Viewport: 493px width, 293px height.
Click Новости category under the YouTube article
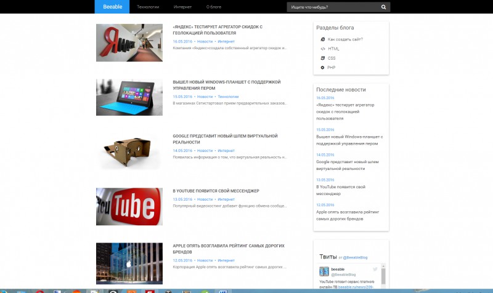click(205, 199)
